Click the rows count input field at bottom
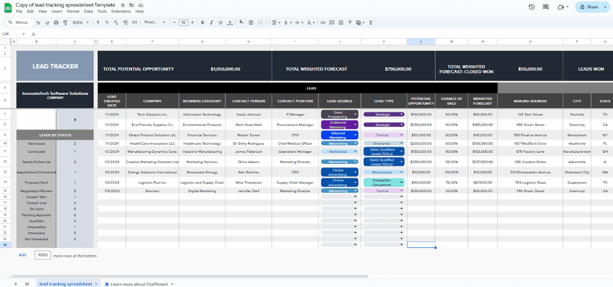The width and height of the screenshot is (613, 287). [x=43, y=255]
